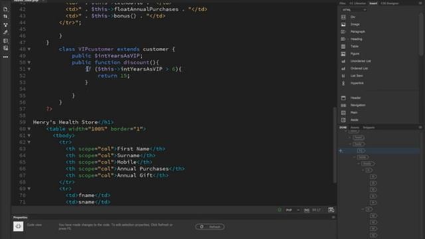425x239 pixels.
Task: Insert a List Item element
Action: pos(357,76)
